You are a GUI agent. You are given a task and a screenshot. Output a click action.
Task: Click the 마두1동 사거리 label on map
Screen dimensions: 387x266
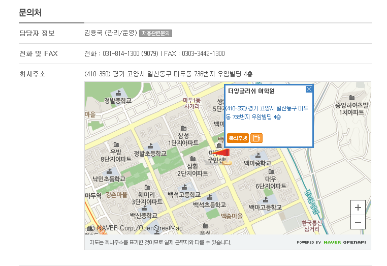192,103
